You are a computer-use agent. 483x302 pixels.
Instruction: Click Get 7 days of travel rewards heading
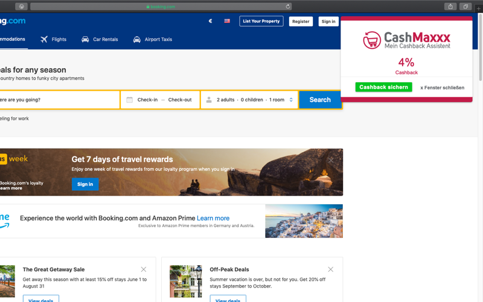point(123,159)
